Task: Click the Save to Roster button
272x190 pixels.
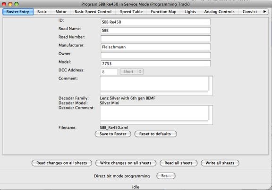Action: click(x=113, y=134)
